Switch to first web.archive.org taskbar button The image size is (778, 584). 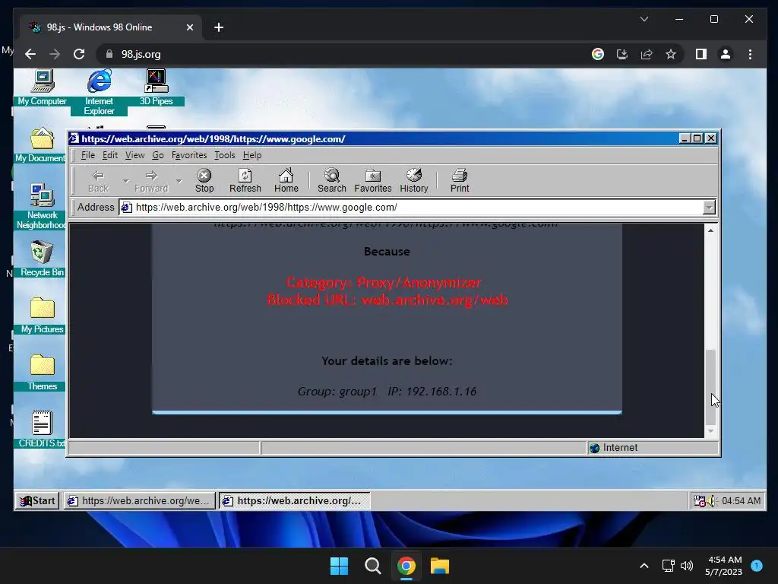click(140, 500)
